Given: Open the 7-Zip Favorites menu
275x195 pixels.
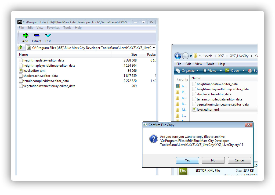Looking at the screenshot, I should pyautogui.click(x=53, y=28).
